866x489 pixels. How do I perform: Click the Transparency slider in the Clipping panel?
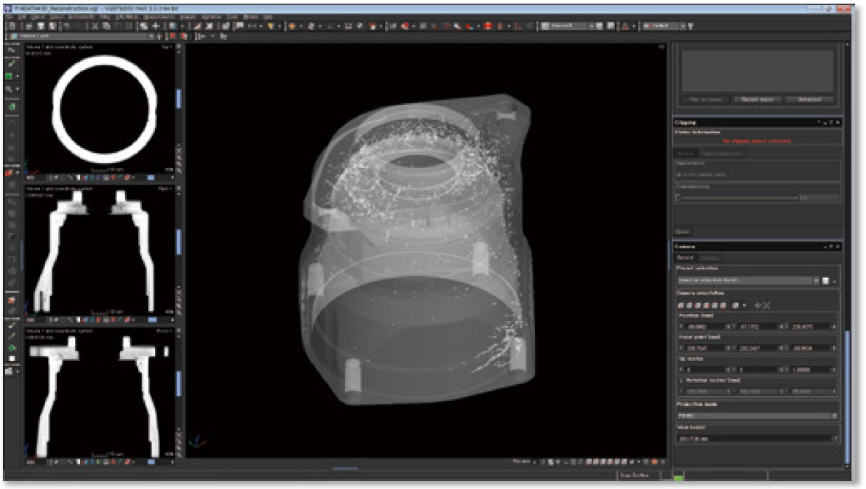(x=738, y=197)
